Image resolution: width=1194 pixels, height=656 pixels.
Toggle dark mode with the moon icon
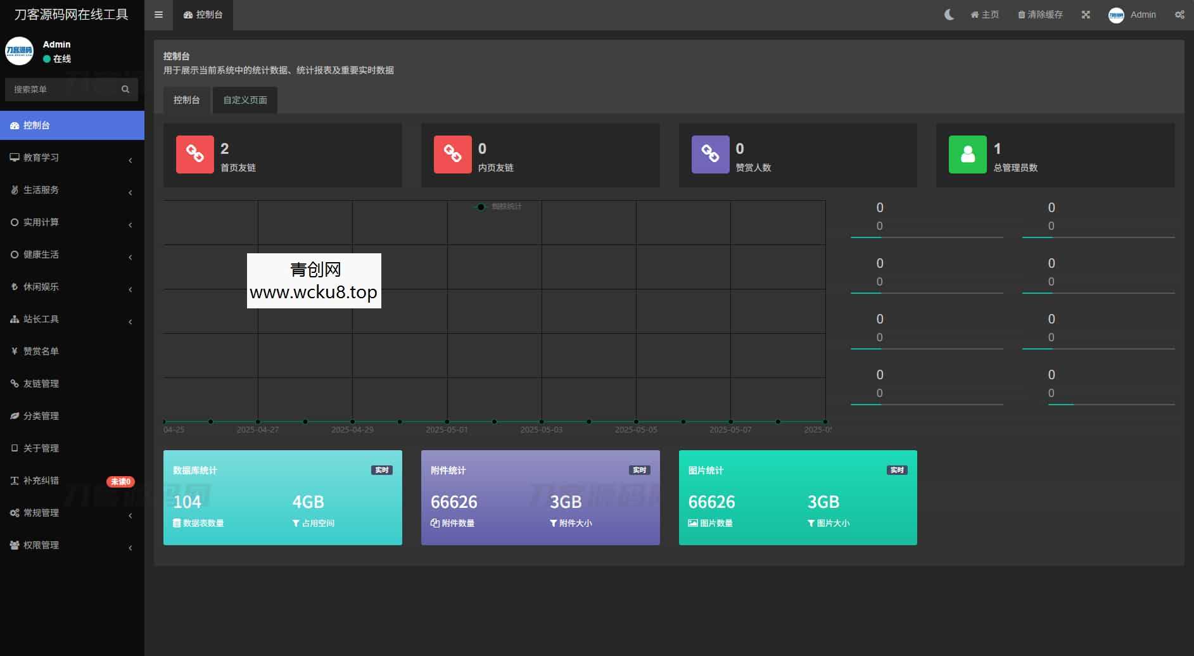(949, 15)
